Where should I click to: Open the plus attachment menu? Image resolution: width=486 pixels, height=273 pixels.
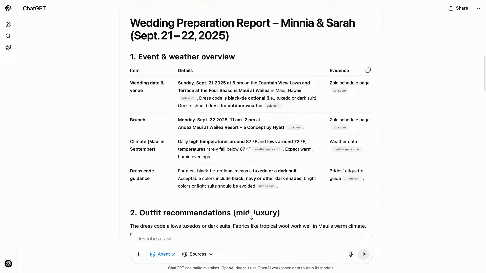[x=138, y=254]
